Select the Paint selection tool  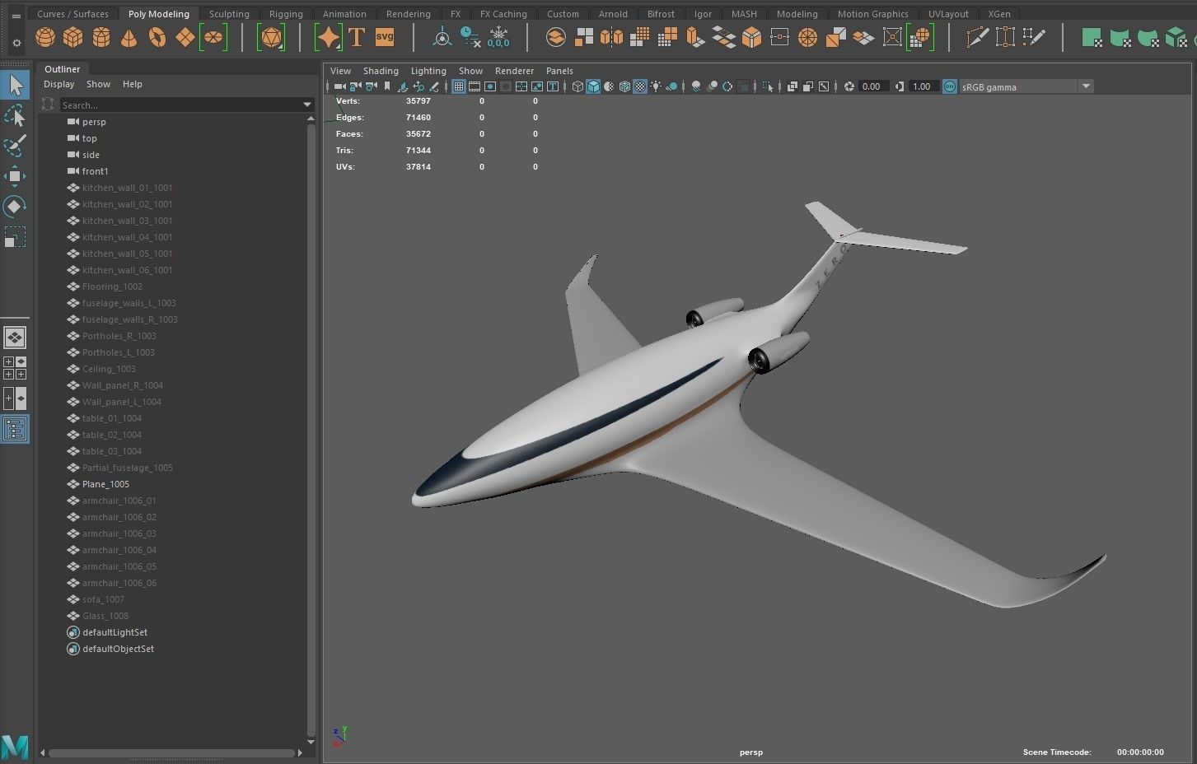tap(16, 147)
